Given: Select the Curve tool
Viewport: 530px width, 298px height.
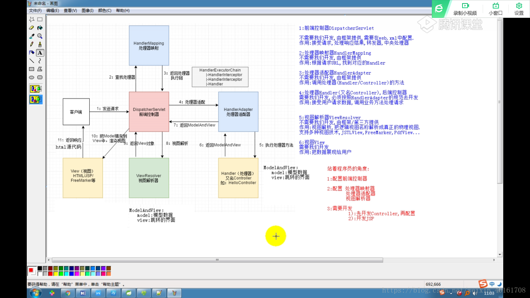Looking at the screenshot, I should click(40, 61).
